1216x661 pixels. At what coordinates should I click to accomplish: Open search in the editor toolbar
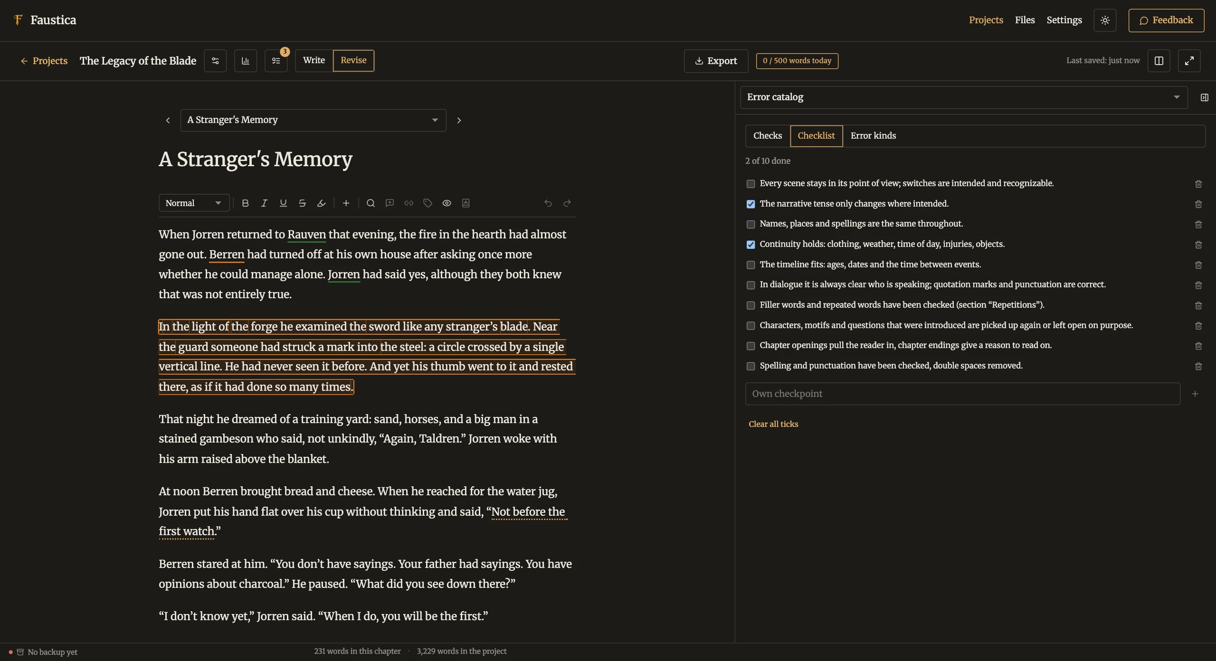tap(370, 203)
